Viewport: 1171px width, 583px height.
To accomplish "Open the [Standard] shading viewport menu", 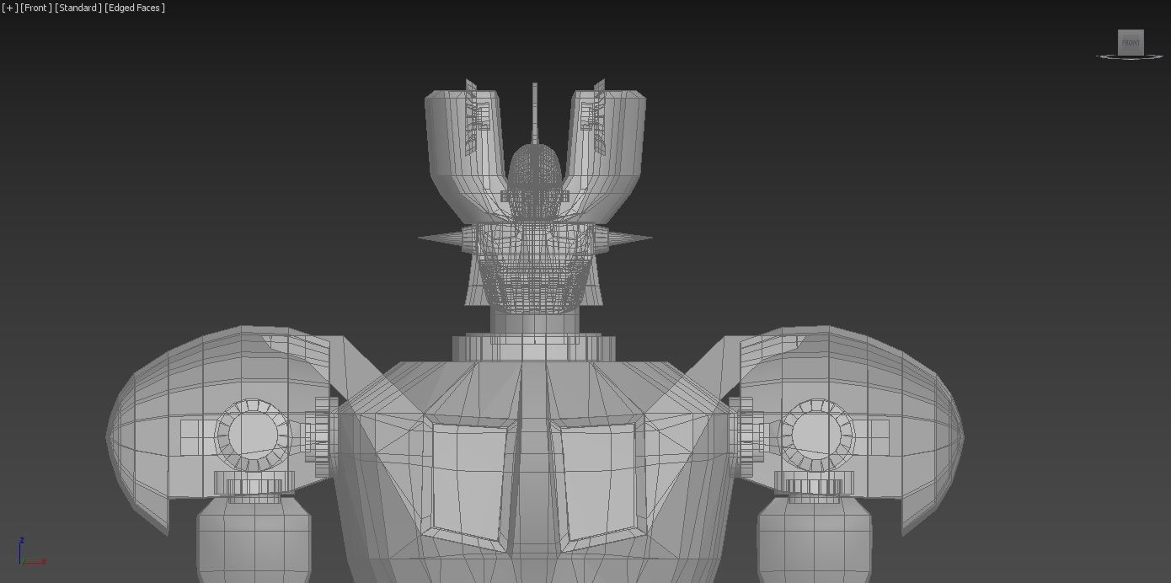I will click(x=78, y=8).
